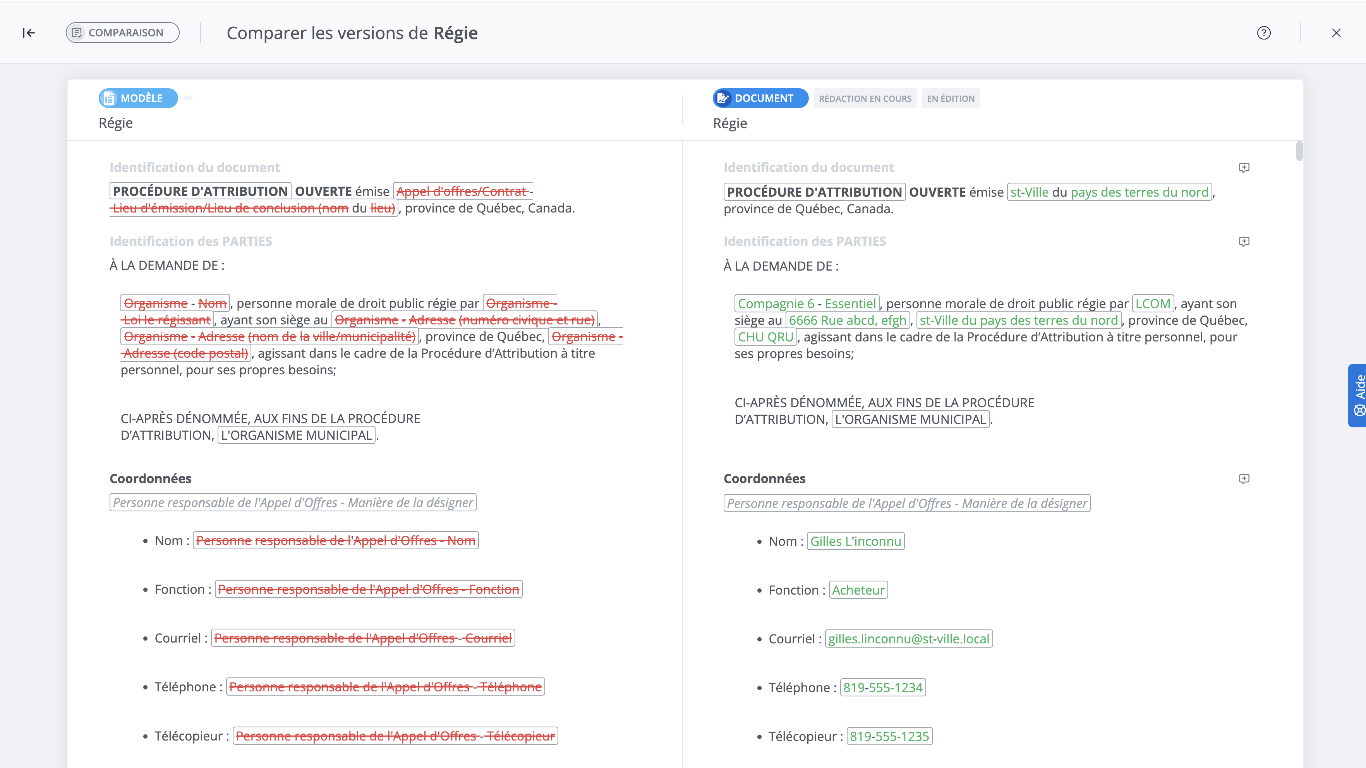Click 'Manière de la désigner' placeholder in document pane
Viewport: 1366px width, 768px height.
907,503
